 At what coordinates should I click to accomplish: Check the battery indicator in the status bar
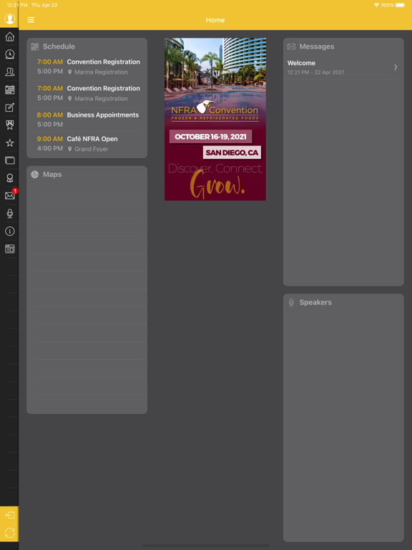[400, 5]
